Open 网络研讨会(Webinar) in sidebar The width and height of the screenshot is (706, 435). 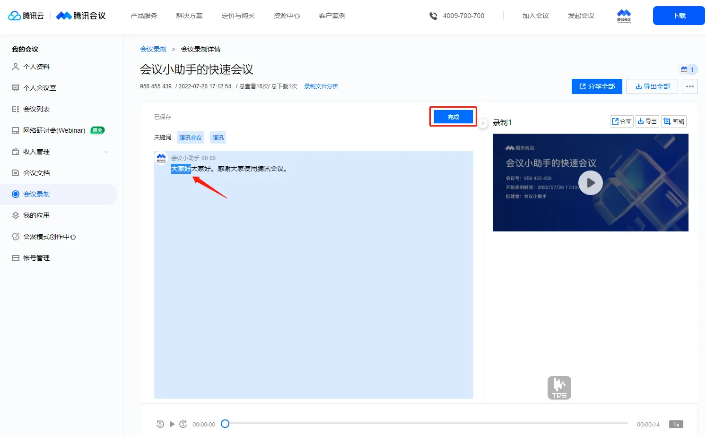pos(54,130)
